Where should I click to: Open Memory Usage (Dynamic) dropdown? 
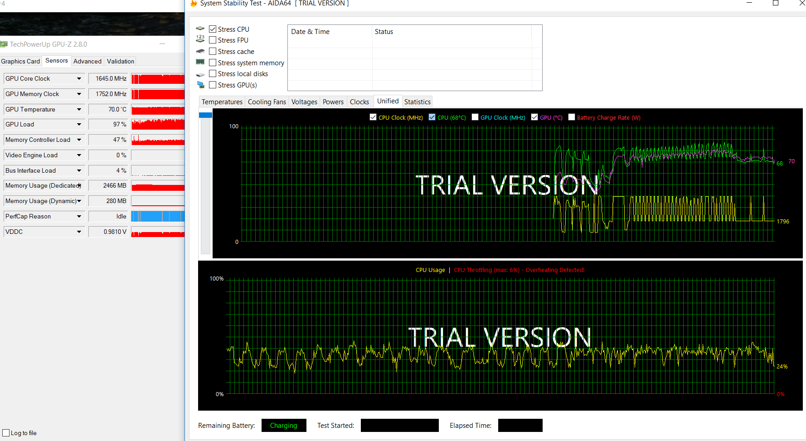click(79, 201)
